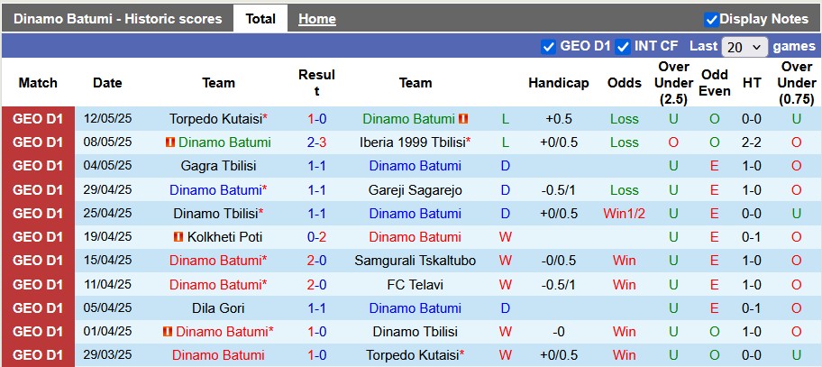The image size is (822, 367).
Task: Open Gagra Tbilisi team link
Action: pos(218,166)
